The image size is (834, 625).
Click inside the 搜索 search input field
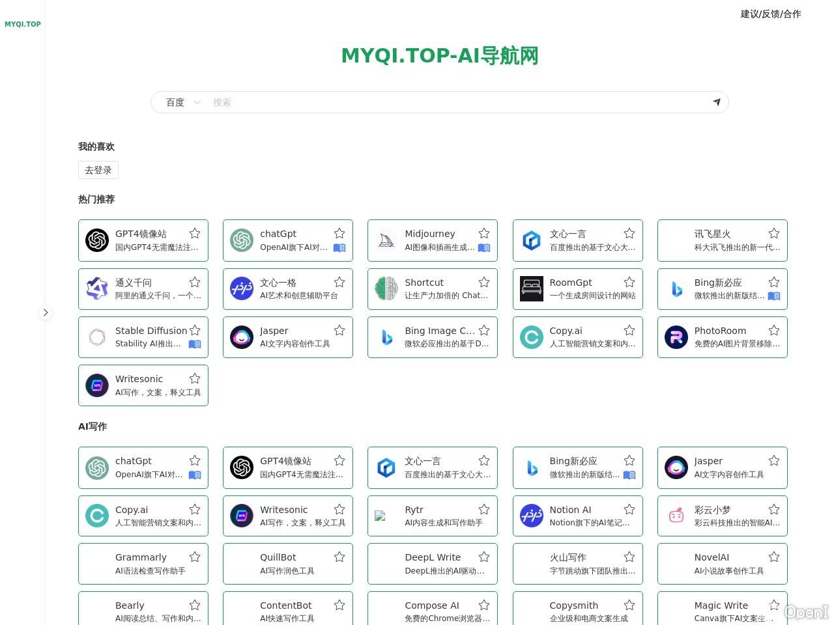pyautogui.click(x=456, y=102)
